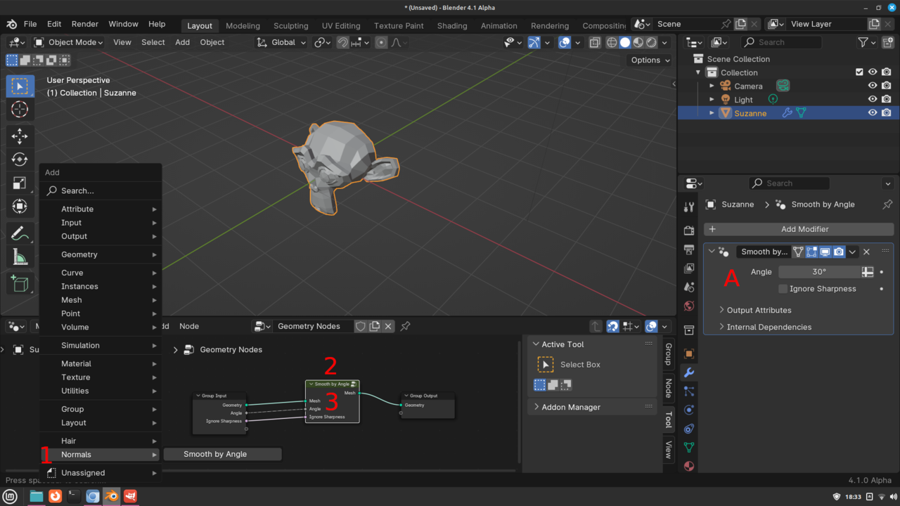Open the Help menu
The image size is (900, 506).
[x=157, y=24]
